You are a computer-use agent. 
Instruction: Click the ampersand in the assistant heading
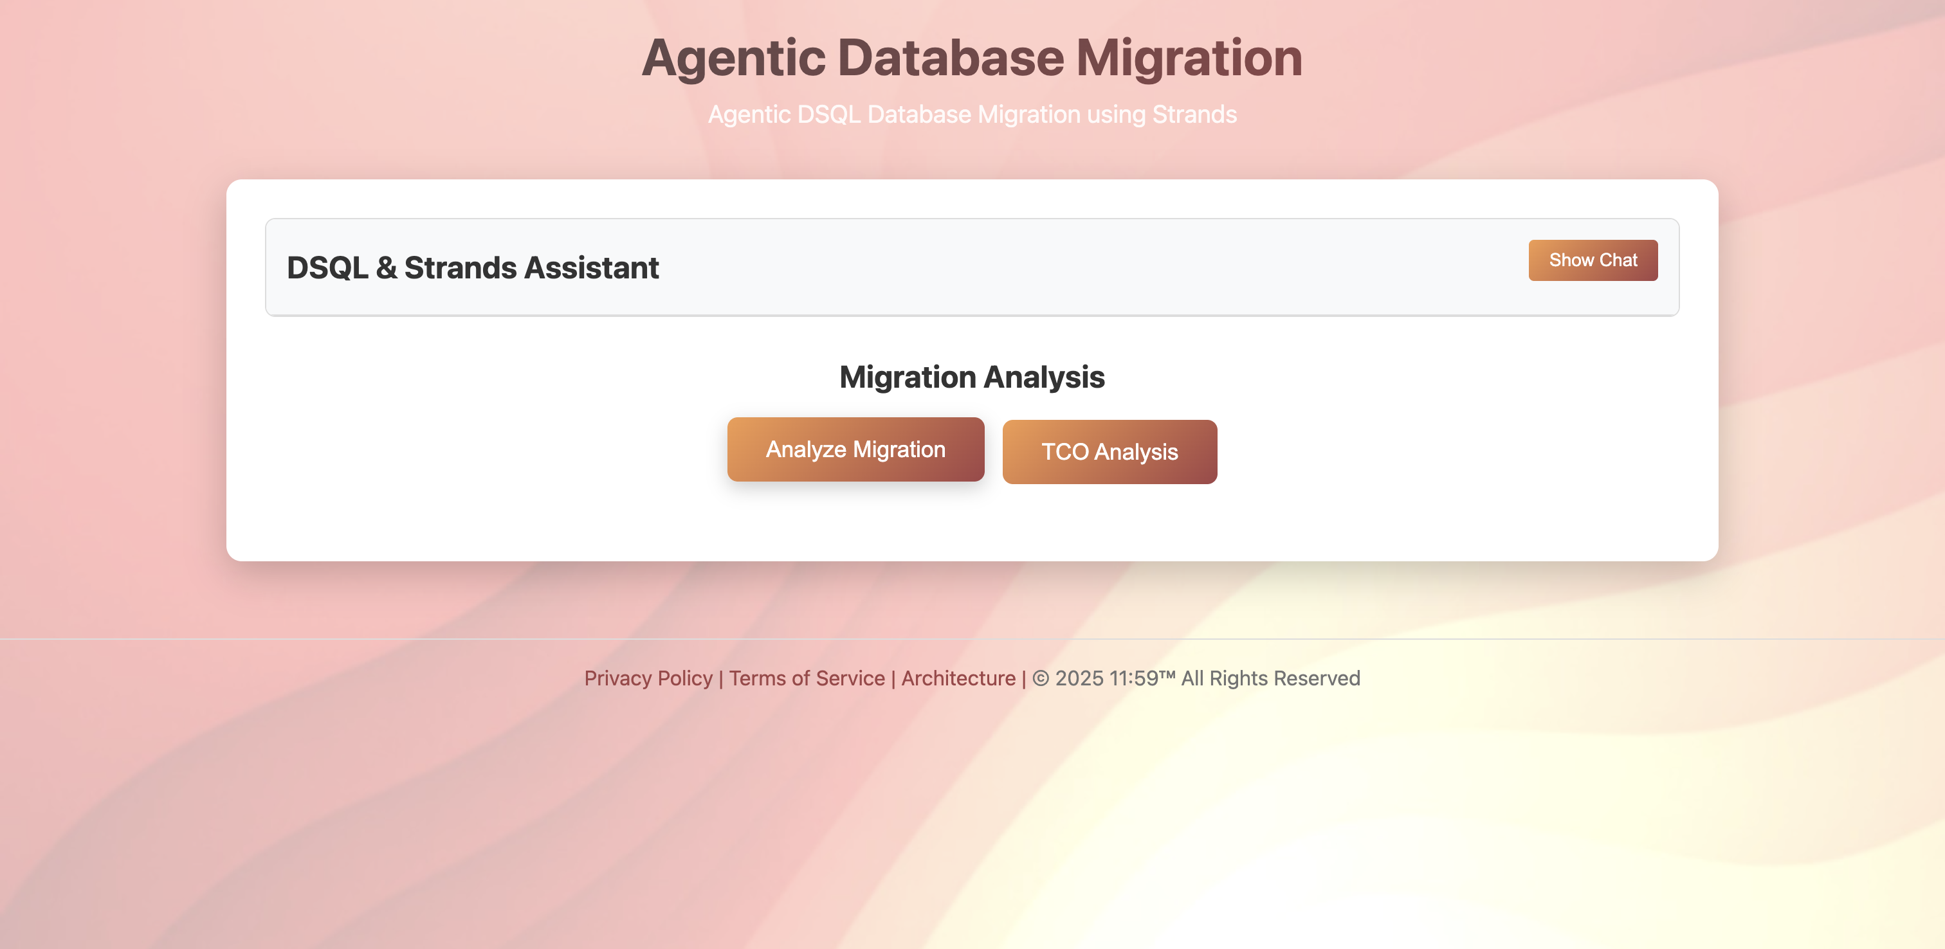(x=386, y=268)
